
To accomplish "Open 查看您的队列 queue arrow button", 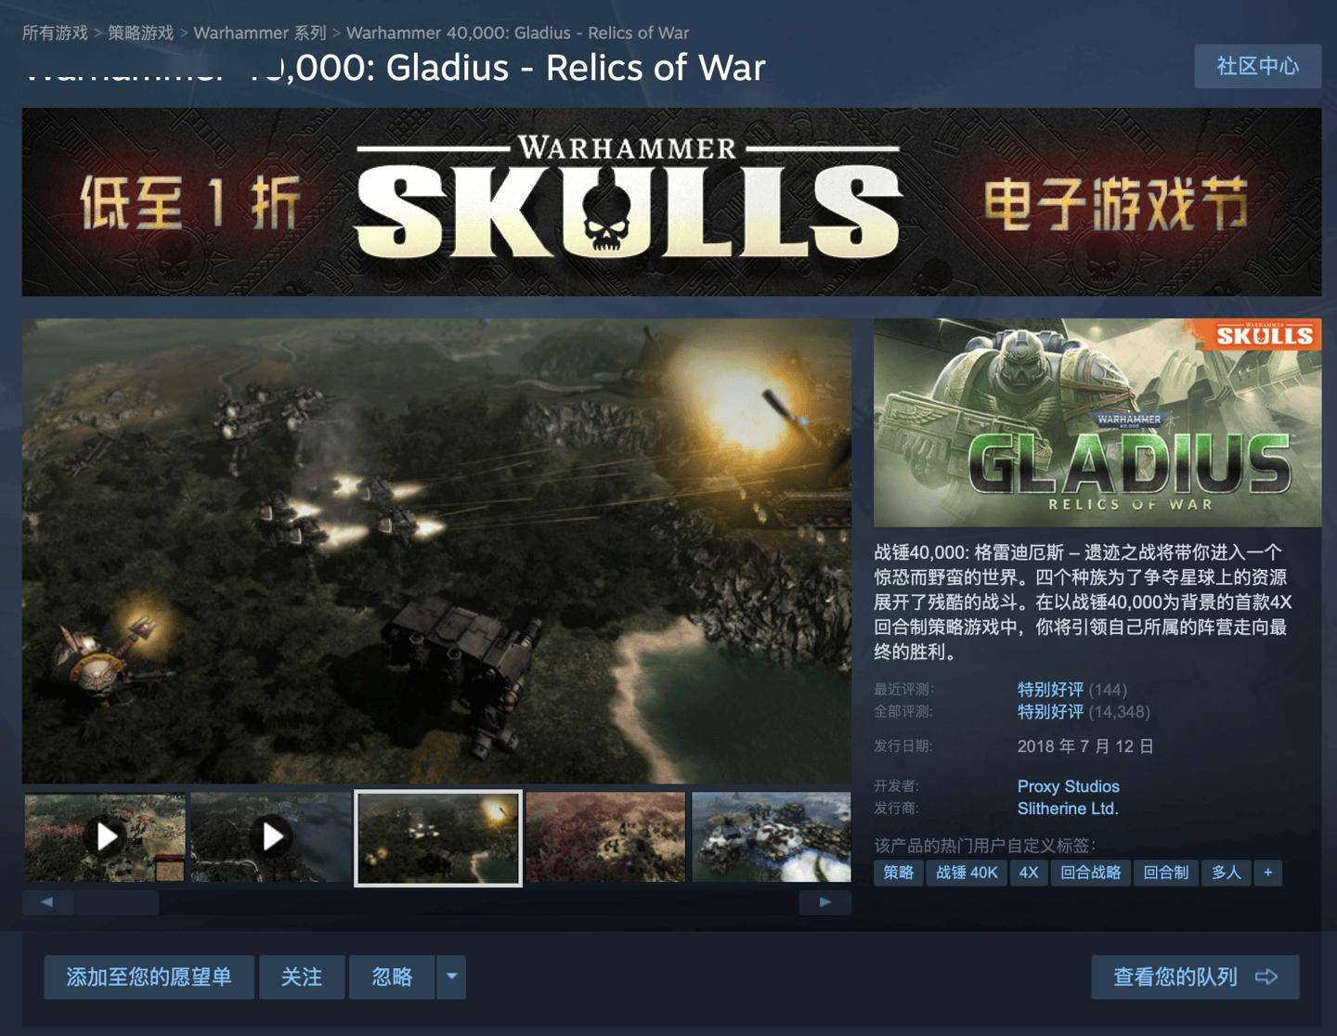I will (x=1195, y=977).
